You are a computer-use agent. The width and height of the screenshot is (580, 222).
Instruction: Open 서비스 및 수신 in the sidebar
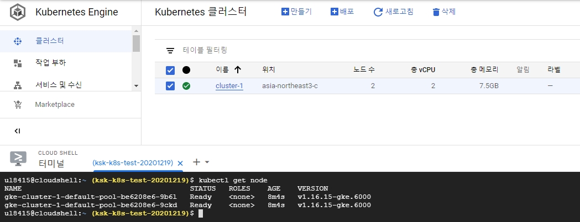tap(66, 85)
